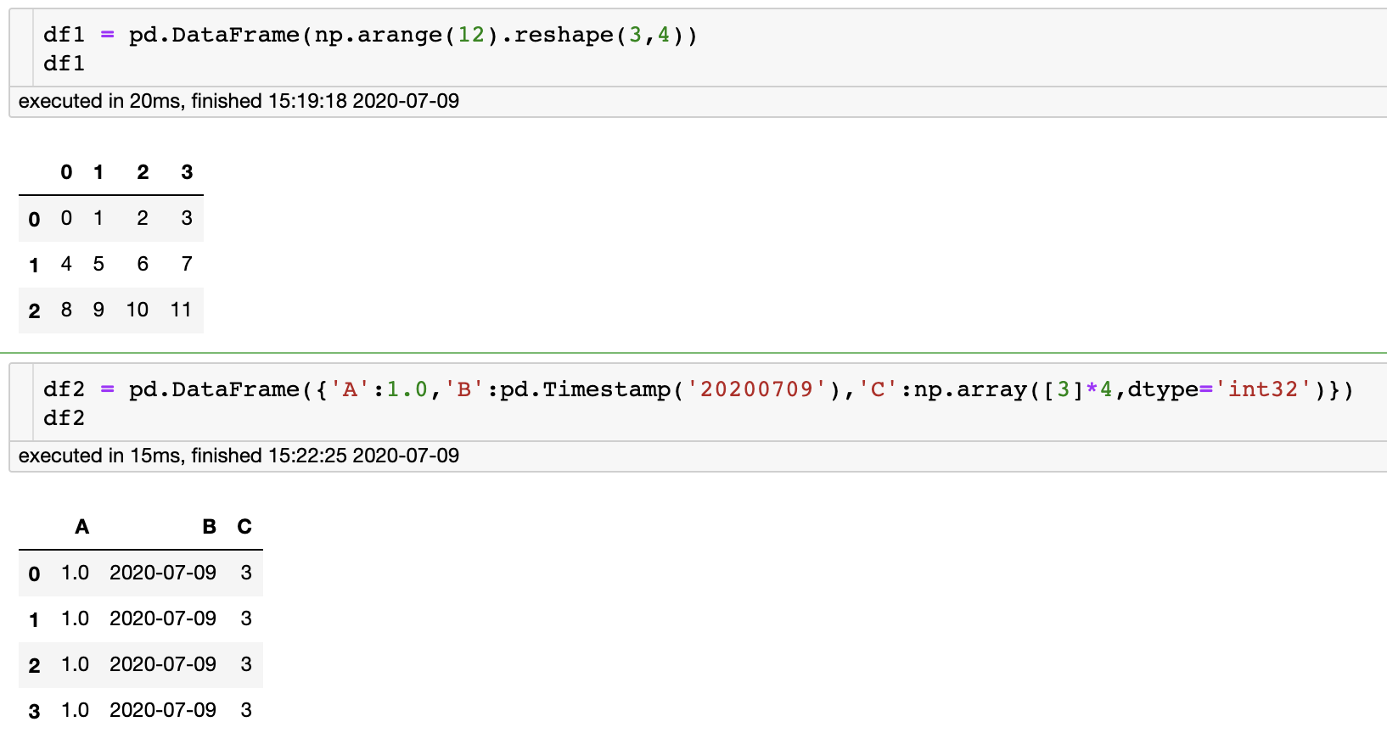This screenshot has width=1387, height=733.
Task: Click column header 'C' in df2 table
Action: click(x=244, y=527)
